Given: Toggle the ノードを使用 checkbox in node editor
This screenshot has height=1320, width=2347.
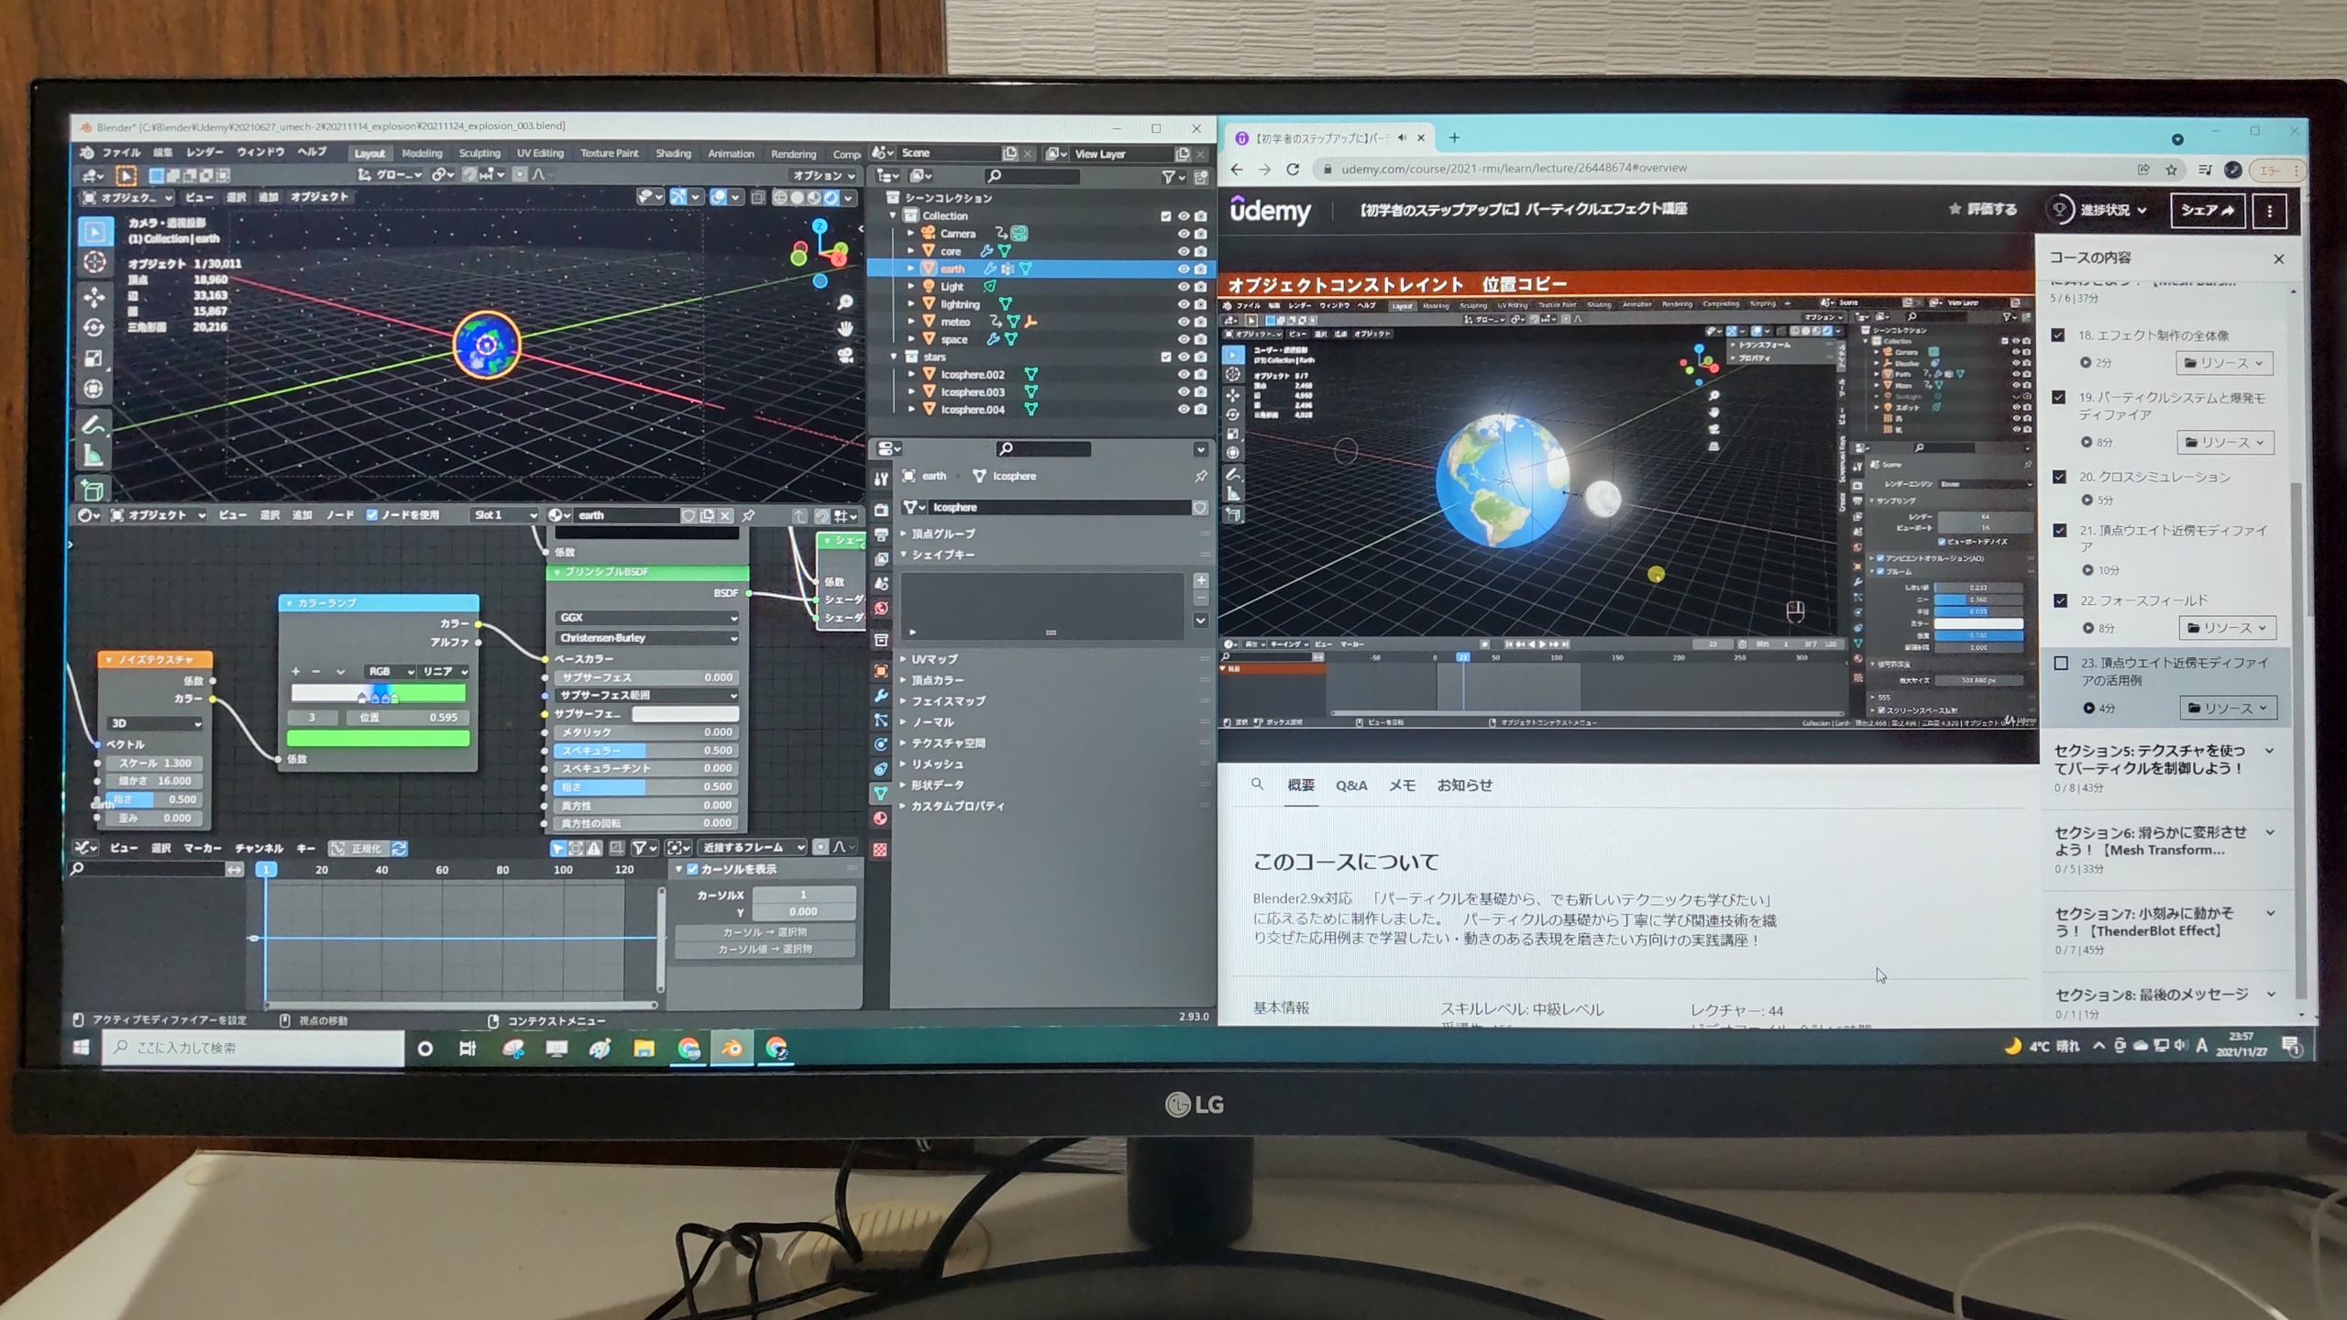Looking at the screenshot, I should click(372, 515).
